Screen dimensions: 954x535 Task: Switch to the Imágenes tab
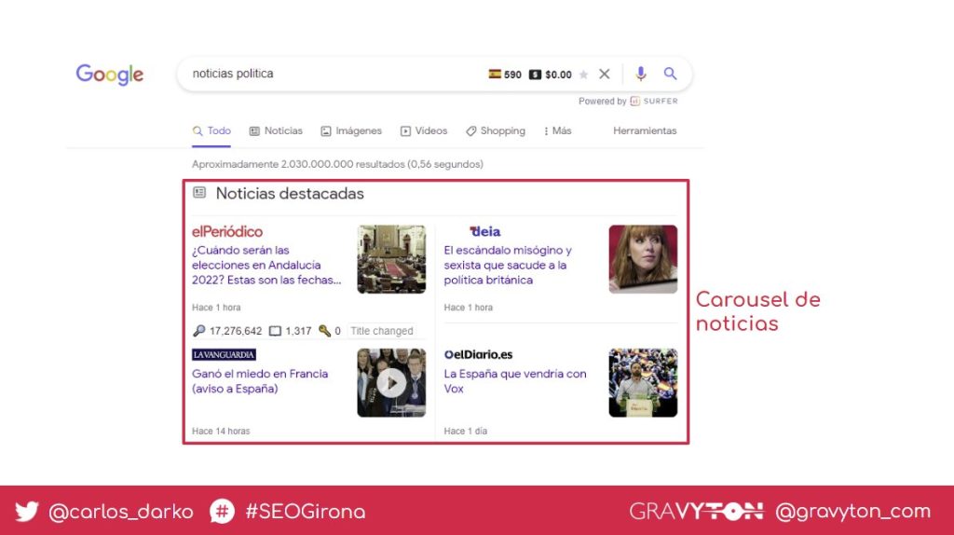click(351, 130)
